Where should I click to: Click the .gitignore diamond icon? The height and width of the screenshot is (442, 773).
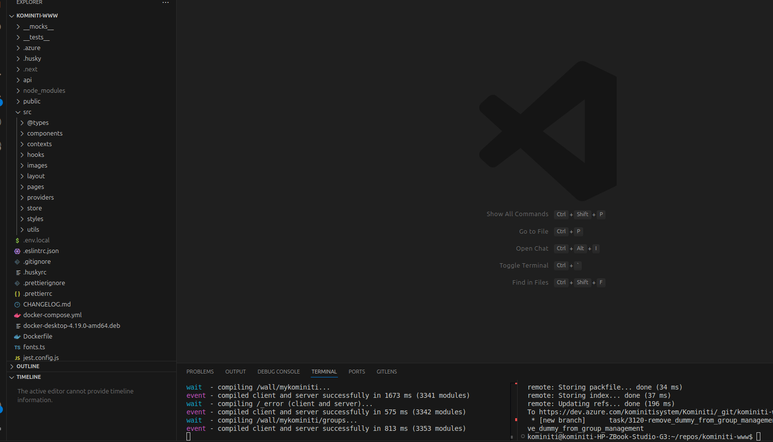coord(17,262)
